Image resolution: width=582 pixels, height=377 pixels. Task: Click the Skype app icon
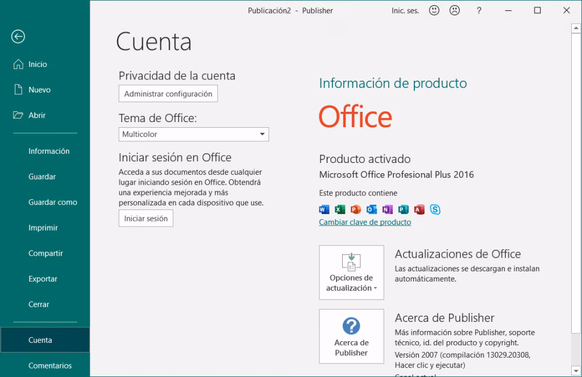435,210
